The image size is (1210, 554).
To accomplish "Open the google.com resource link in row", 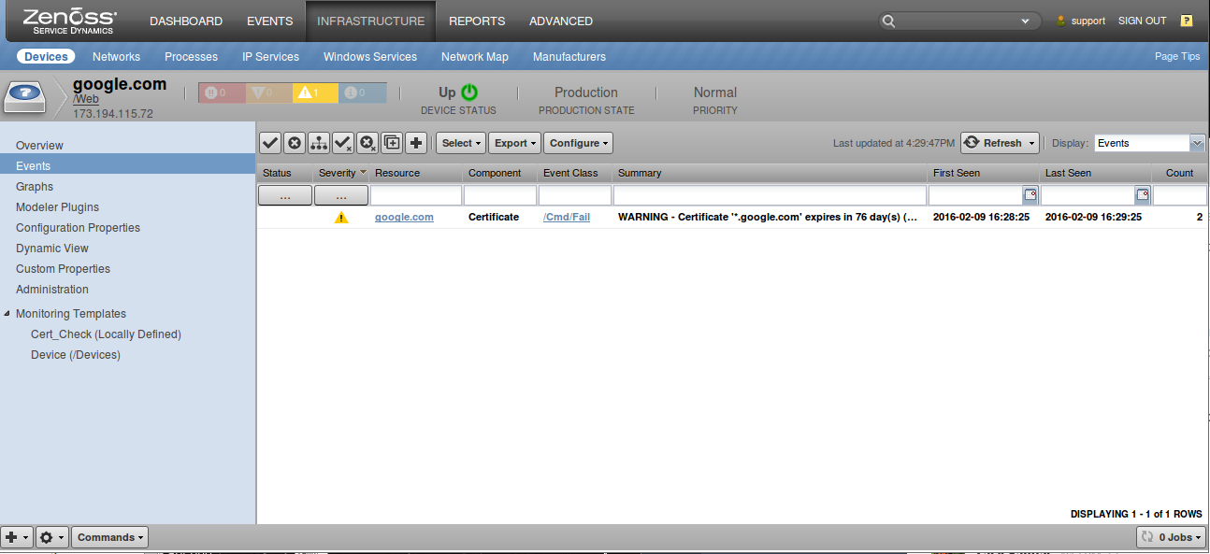I will click(404, 217).
